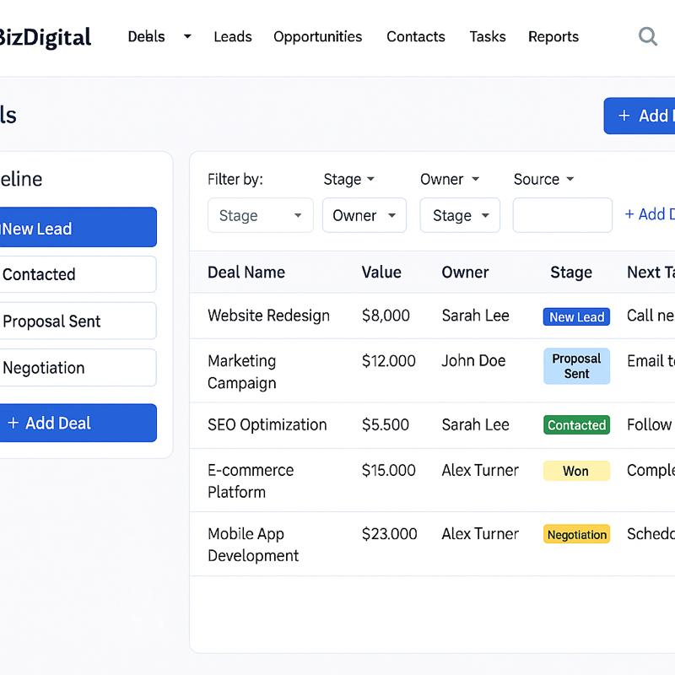This screenshot has width=675, height=675.
Task: Open the Leads menu item
Action: [x=232, y=37]
